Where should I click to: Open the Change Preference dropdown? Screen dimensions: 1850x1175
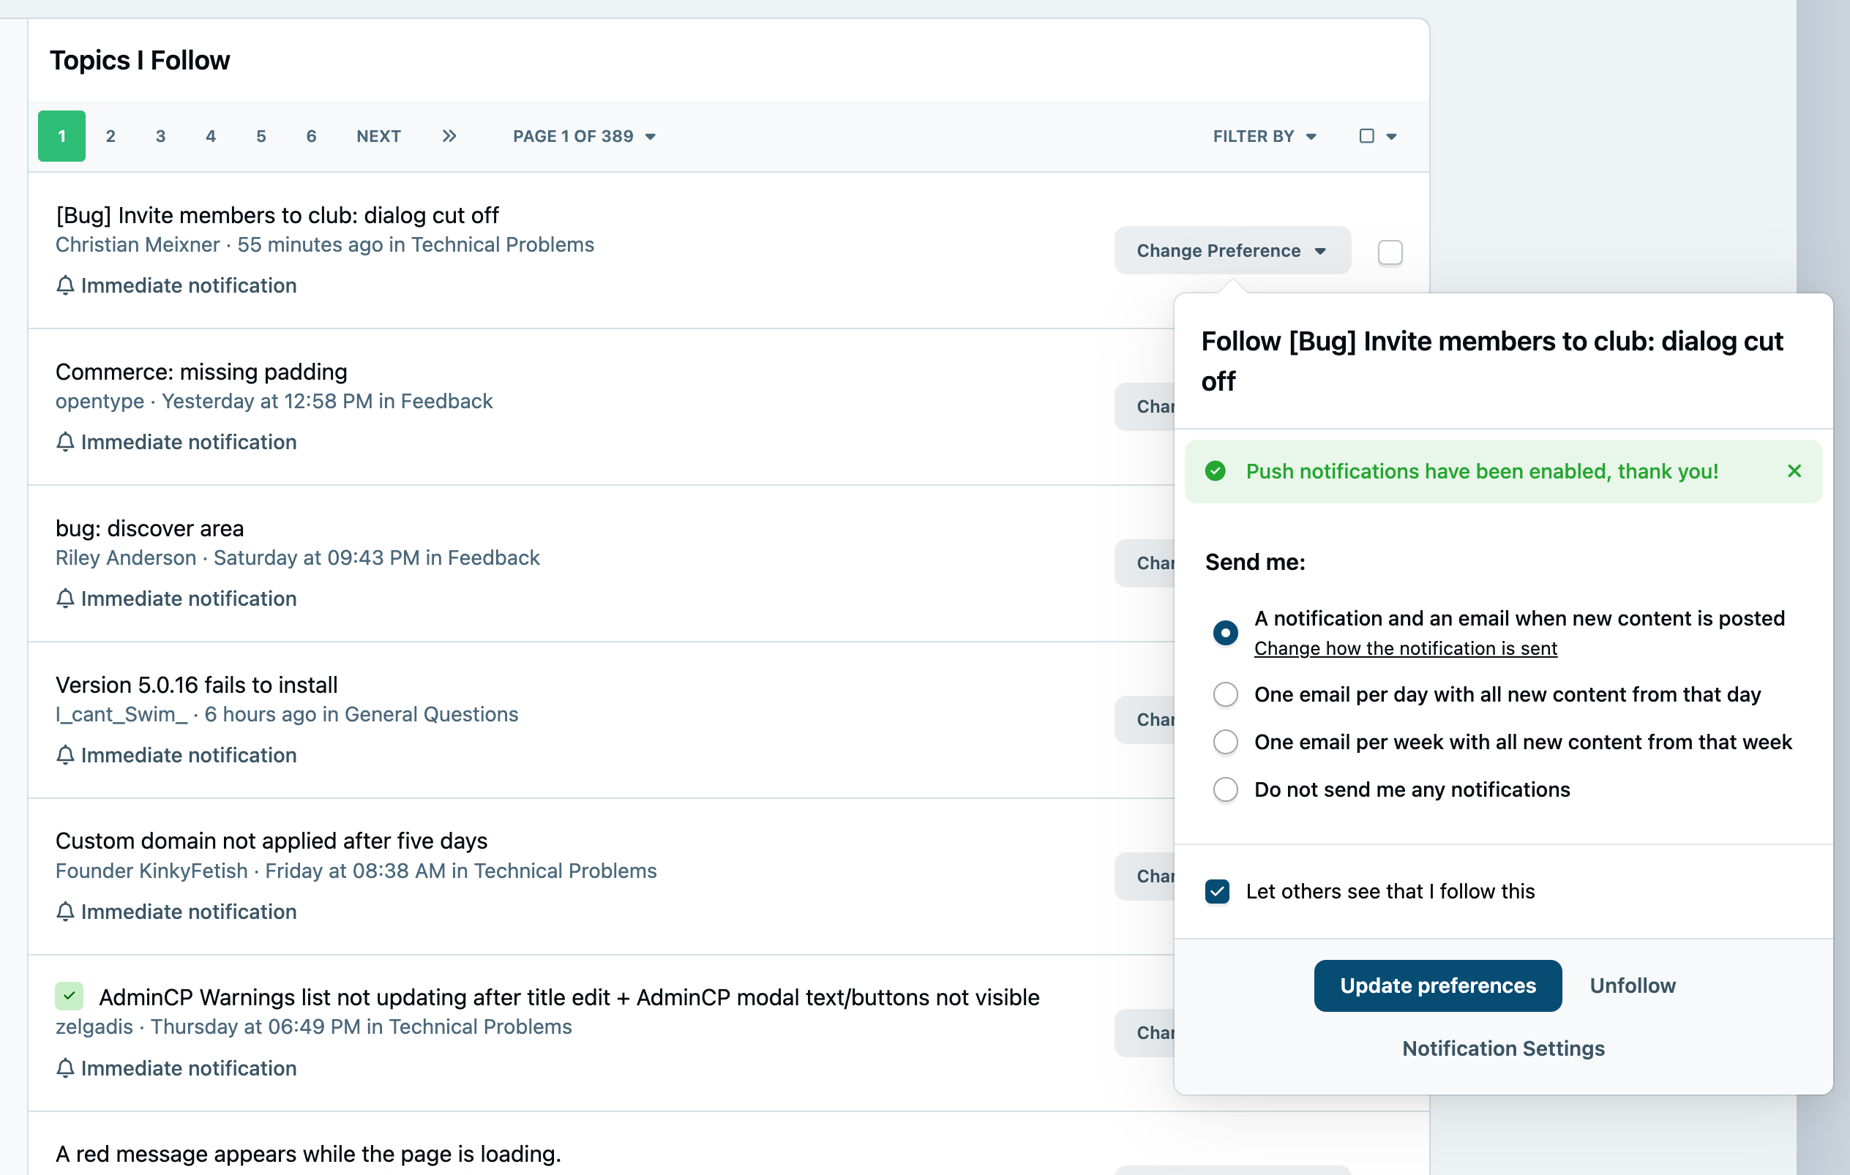coord(1232,250)
